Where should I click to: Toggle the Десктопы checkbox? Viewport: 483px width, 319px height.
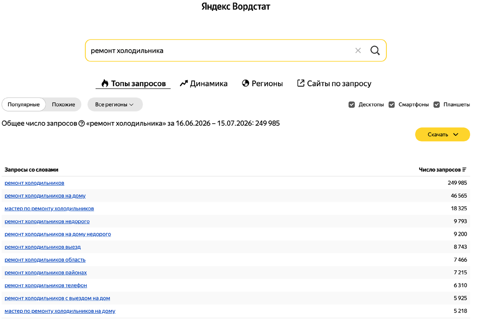(x=351, y=104)
